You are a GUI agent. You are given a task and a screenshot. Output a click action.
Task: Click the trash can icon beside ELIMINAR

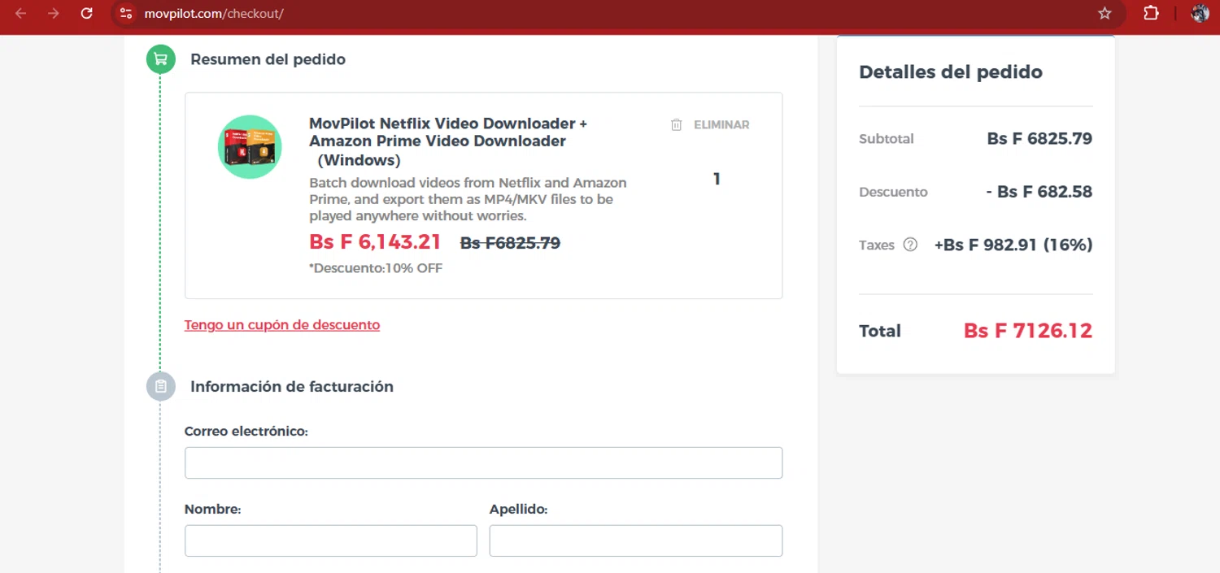click(x=676, y=124)
